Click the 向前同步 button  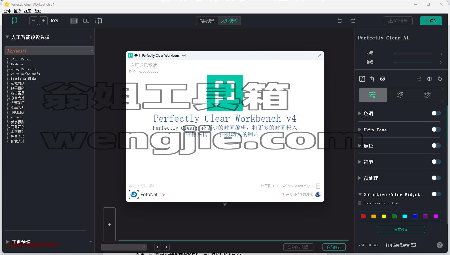(x=334, y=247)
